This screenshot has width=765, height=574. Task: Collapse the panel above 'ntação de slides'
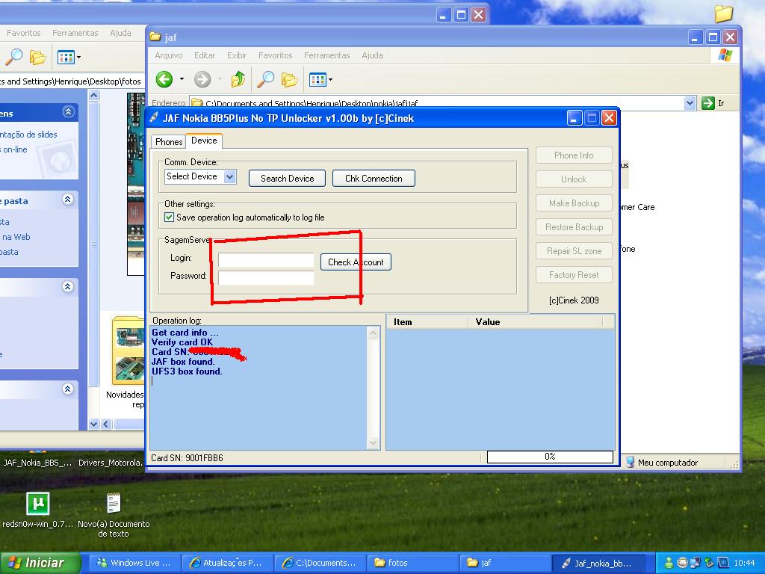pos(68,112)
